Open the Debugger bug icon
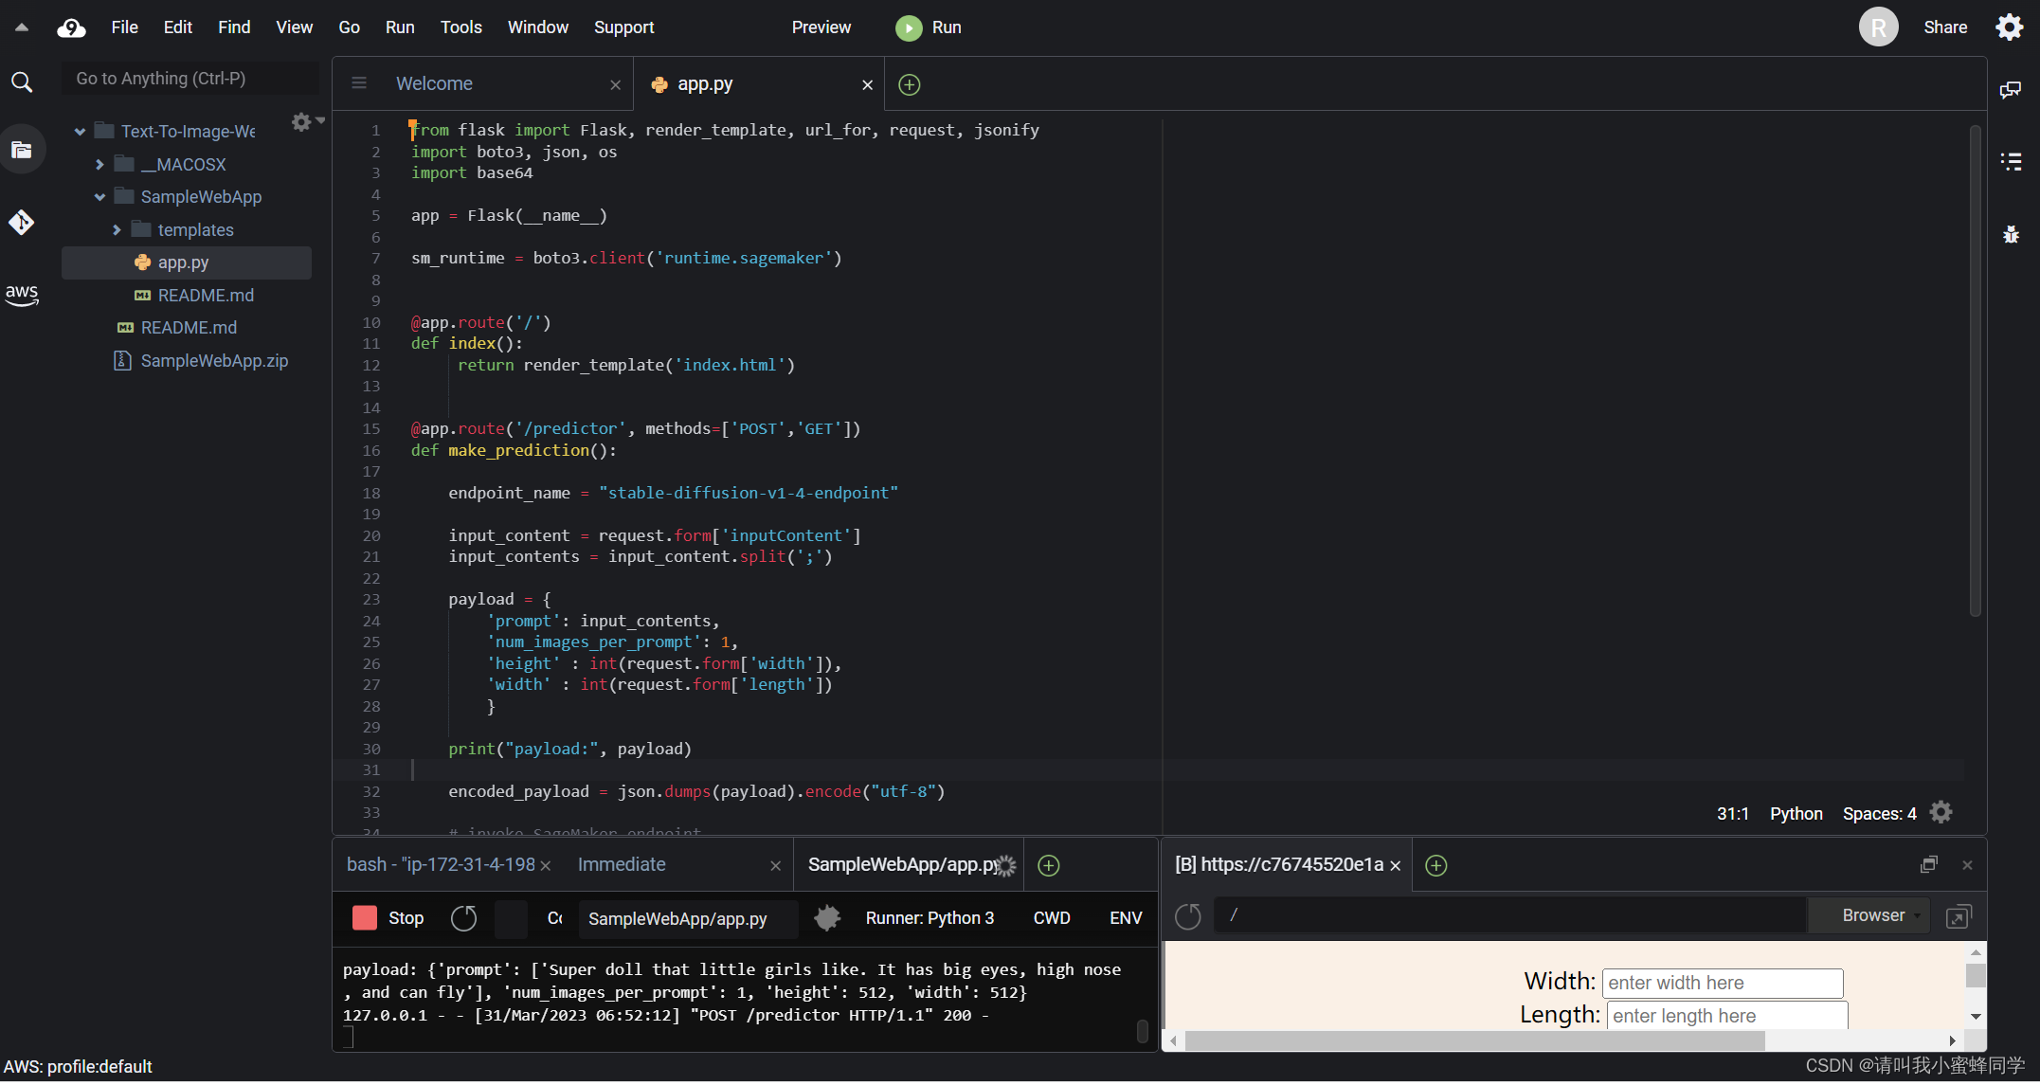 [x=2010, y=234]
